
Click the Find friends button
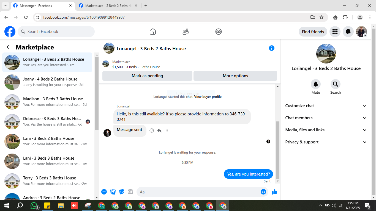pyautogui.click(x=313, y=32)
